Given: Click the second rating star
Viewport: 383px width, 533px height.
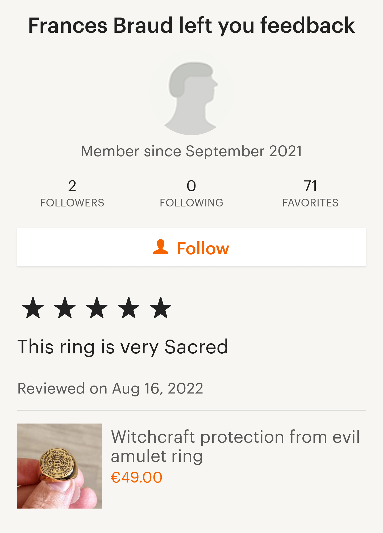Looking at the screenshot, I should tap(65, 308).
